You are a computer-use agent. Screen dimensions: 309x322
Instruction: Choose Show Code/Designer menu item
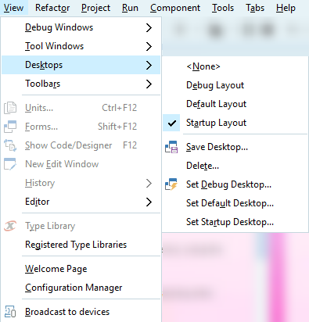(x=81, y=145)
